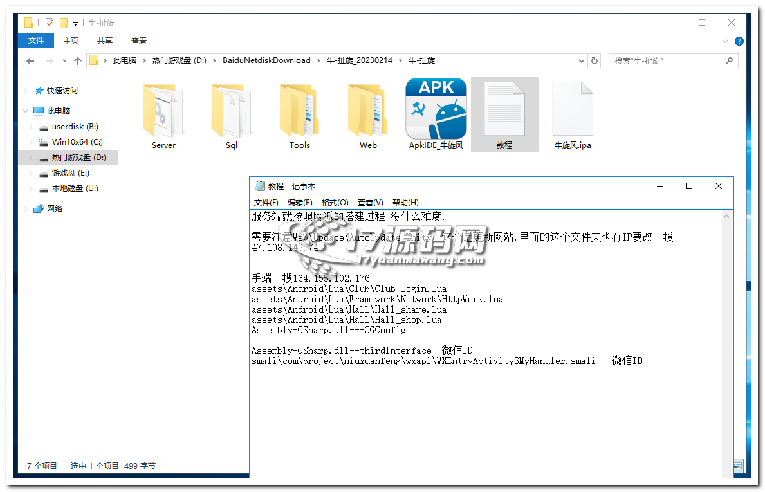Open Notepad 帮助(H) menu
Viewport: 765px width, 492px height.
tap(405, 203)
